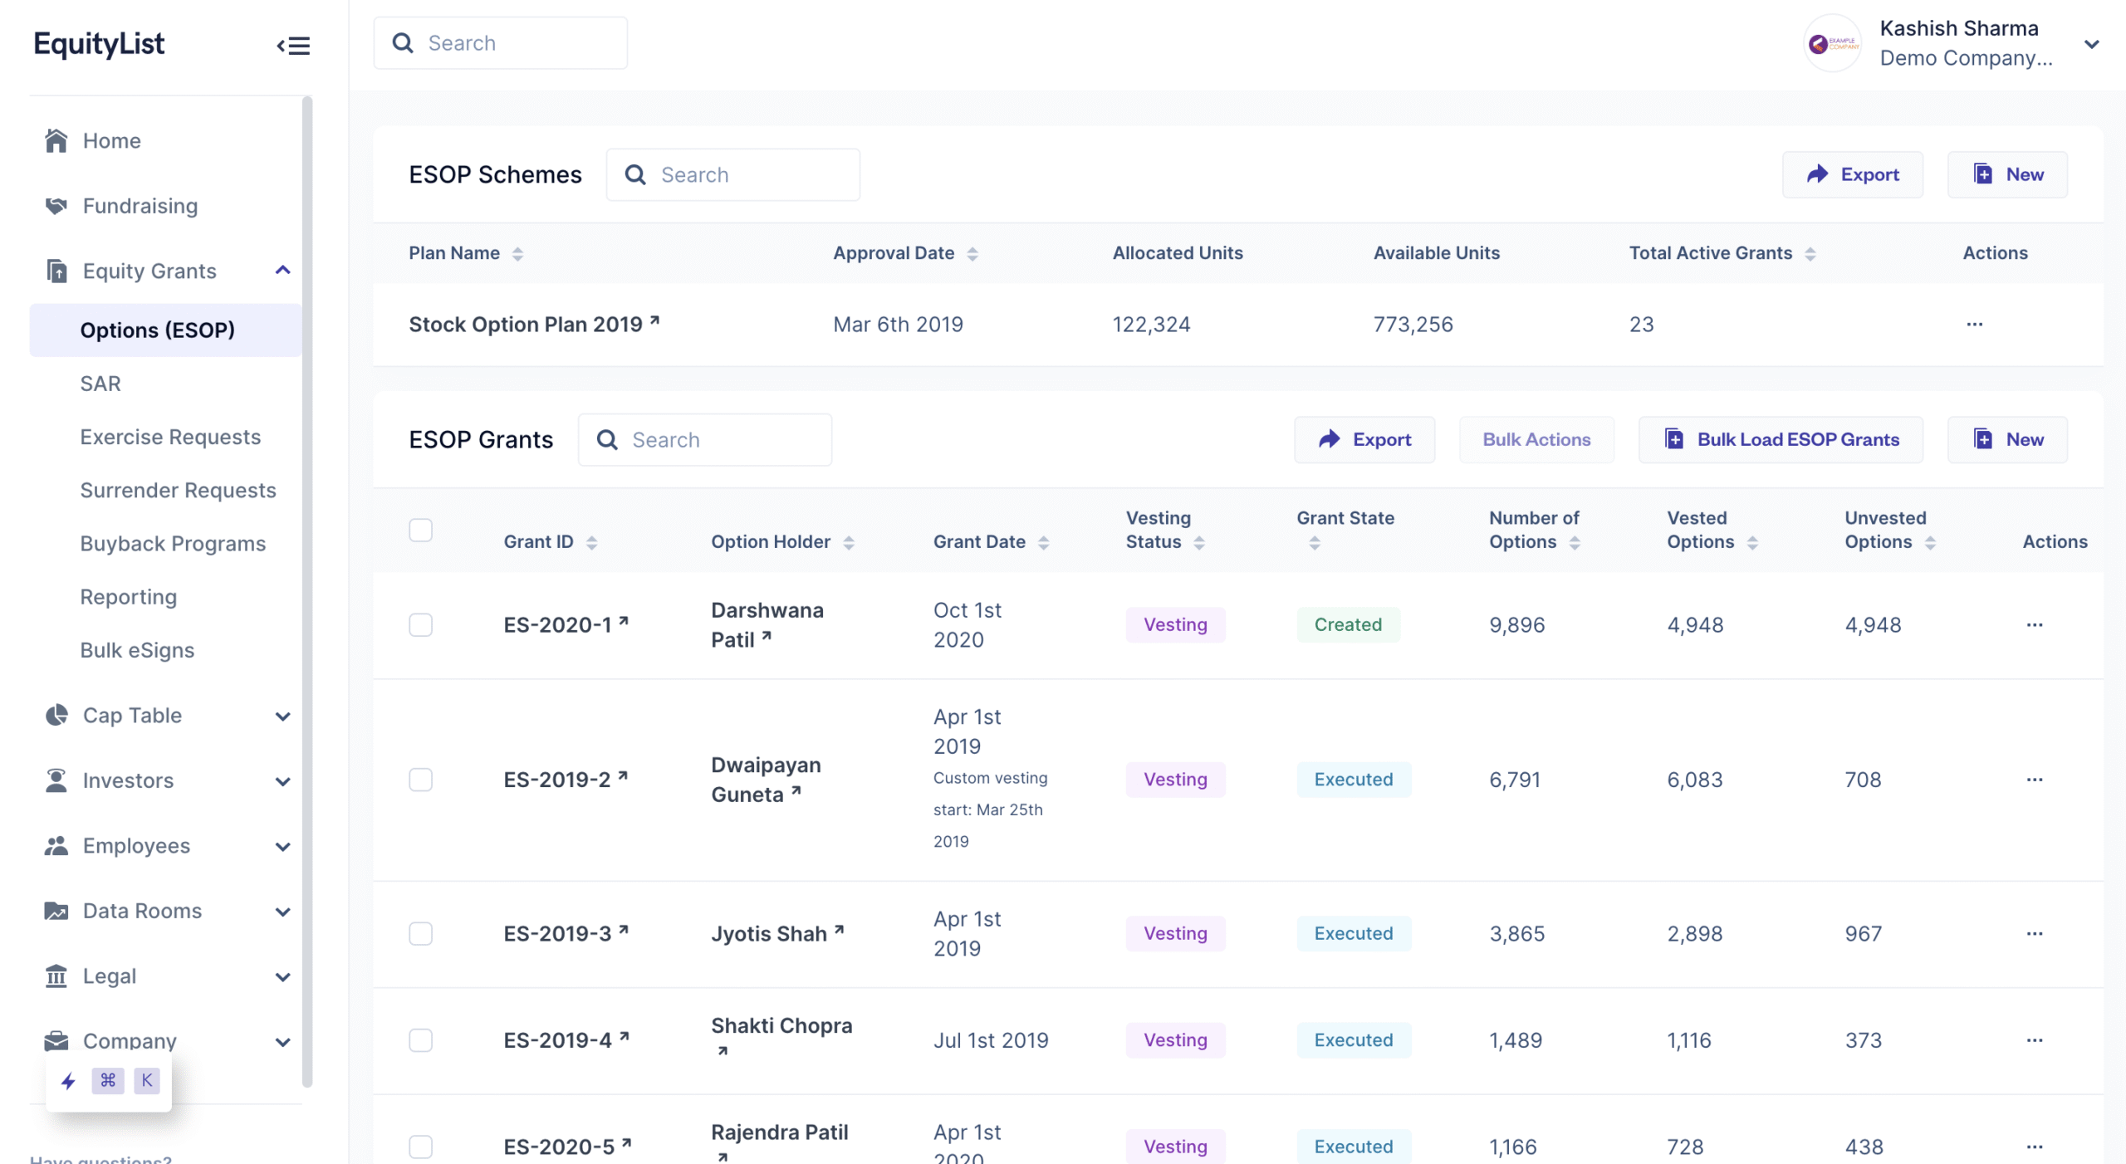Focus the ESOP Schemes search field

coord(732,174)
